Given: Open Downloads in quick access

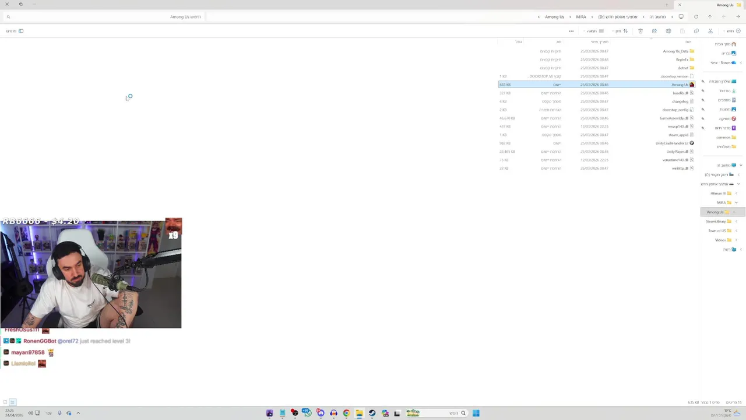Looking at the screenshot, I should pyautogui.click(x=727, y=90).
